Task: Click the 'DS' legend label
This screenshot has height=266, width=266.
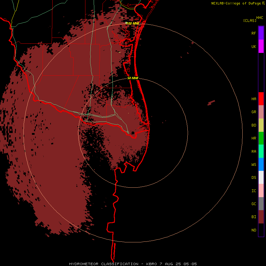Action: [x=254, y=178]
